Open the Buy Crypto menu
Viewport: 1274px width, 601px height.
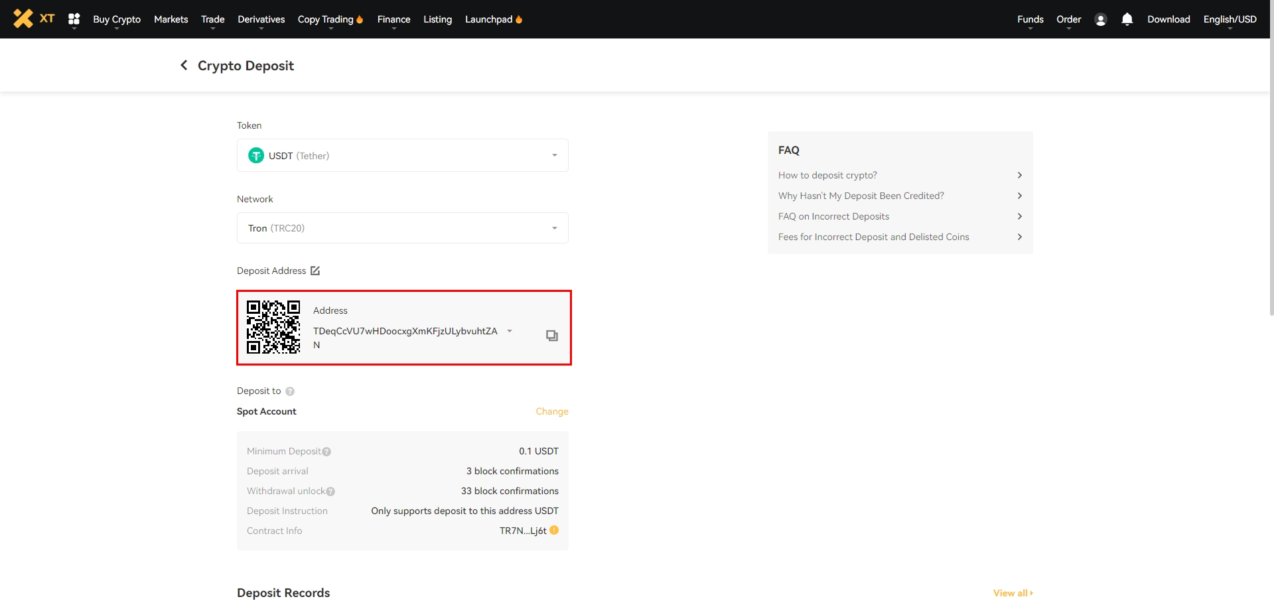click(x=117, y=19)
